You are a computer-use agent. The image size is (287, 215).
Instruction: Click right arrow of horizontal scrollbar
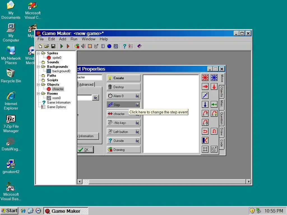pos(248,182)
